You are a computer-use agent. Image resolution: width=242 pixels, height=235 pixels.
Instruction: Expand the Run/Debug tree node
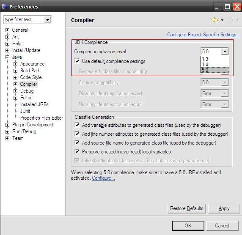click(7, 131)
